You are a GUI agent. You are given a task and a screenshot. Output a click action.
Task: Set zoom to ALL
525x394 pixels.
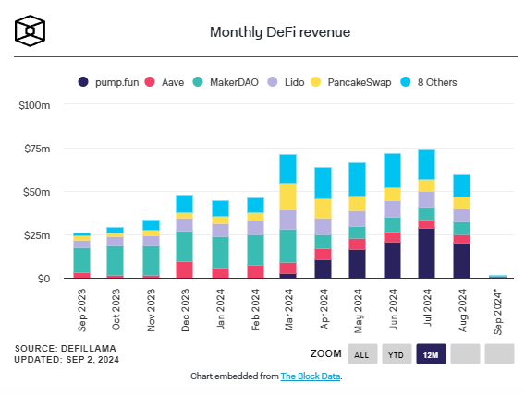coord(362,354)
